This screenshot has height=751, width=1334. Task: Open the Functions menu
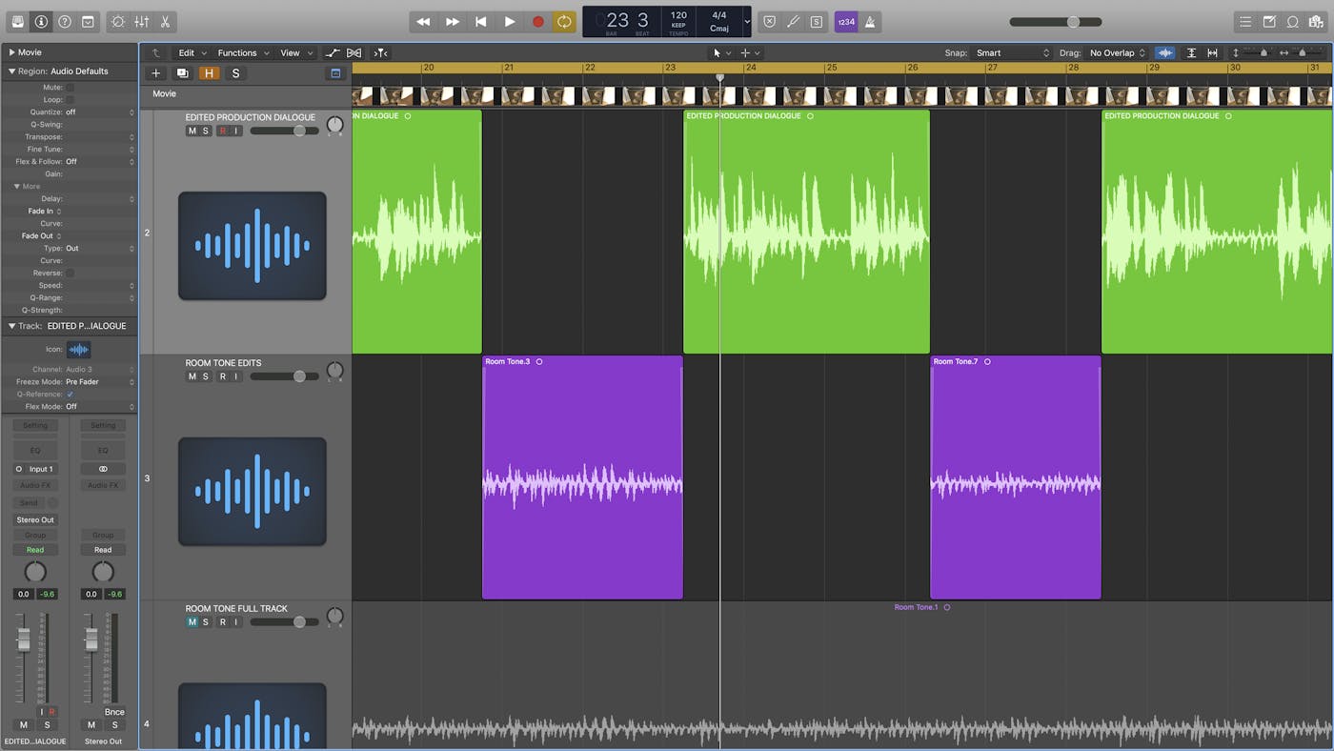[x=242, y=52]
